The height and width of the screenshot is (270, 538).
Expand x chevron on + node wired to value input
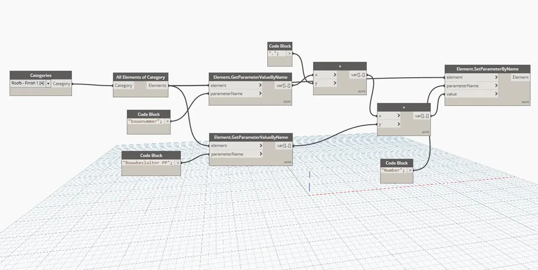[x=398, y=116]
